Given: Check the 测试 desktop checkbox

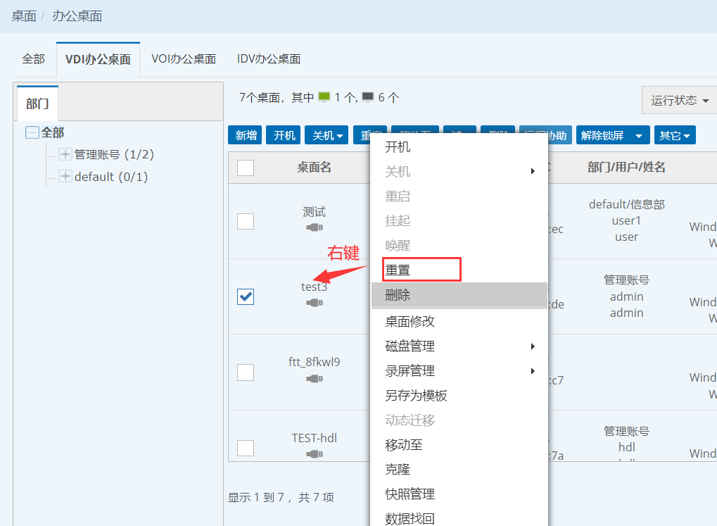Looking at the screenshot, I should click(246, 222).
